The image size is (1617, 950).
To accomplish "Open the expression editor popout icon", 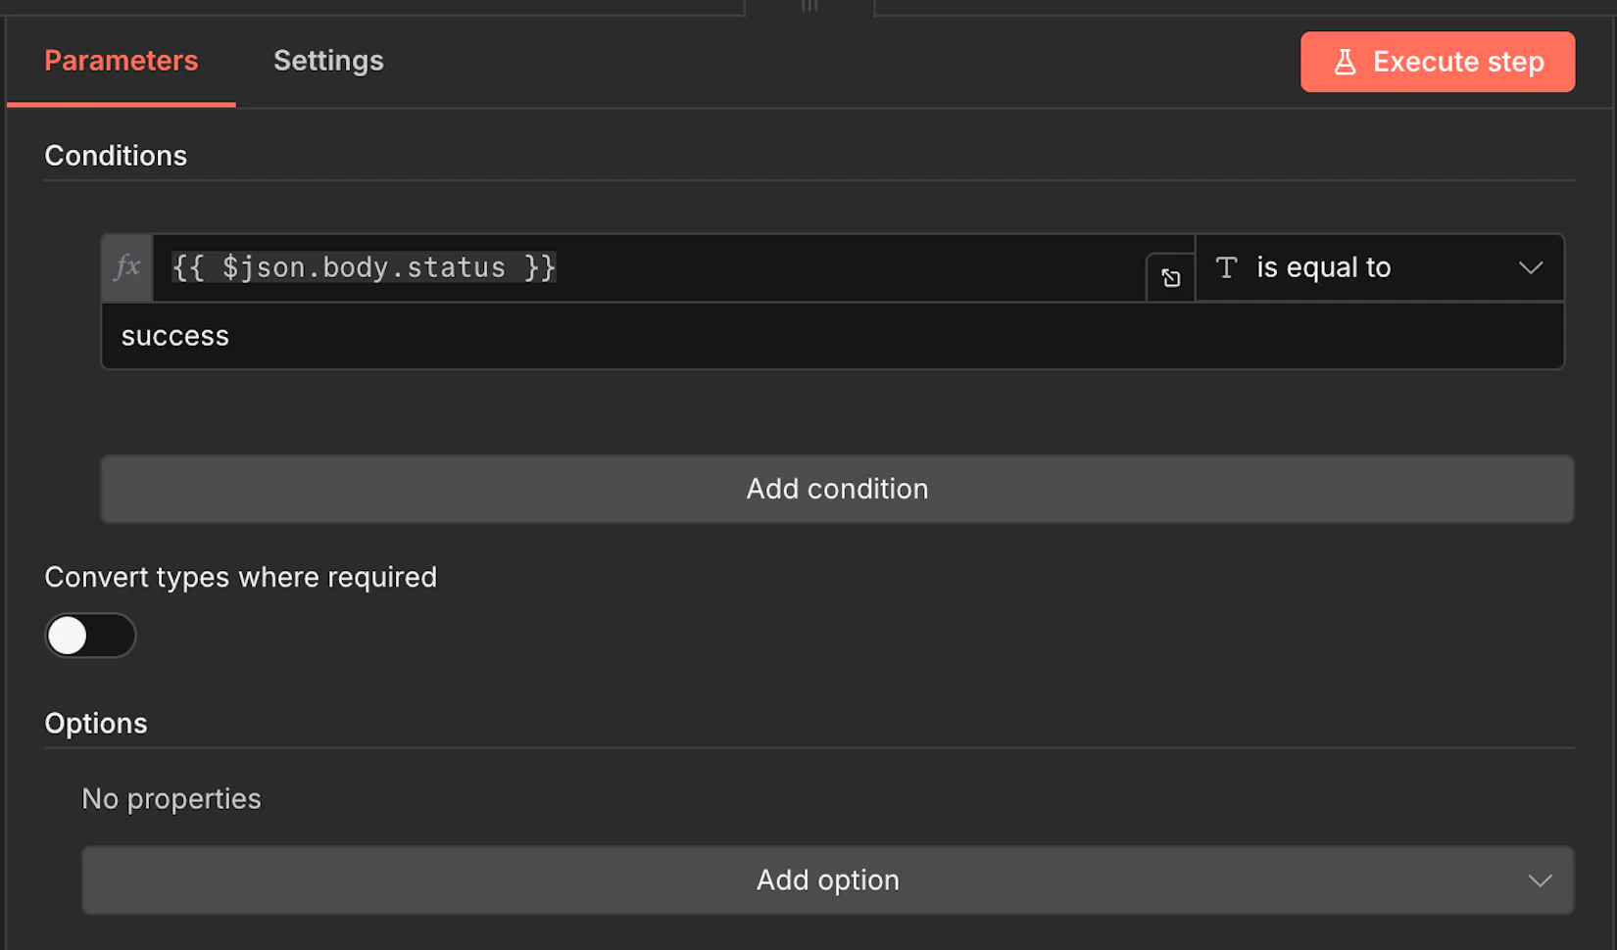I will coord(1170,278).
